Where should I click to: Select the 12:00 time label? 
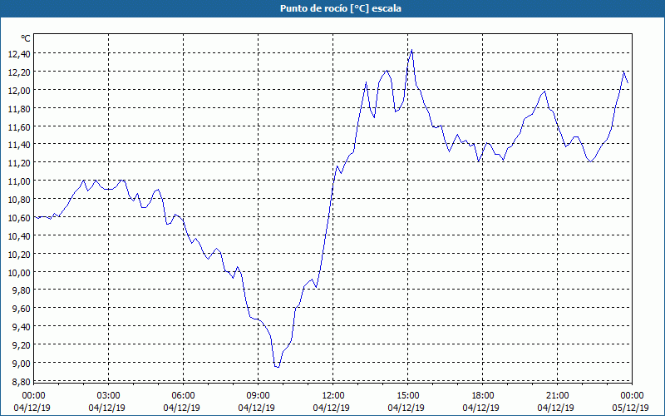pos(333,396)
